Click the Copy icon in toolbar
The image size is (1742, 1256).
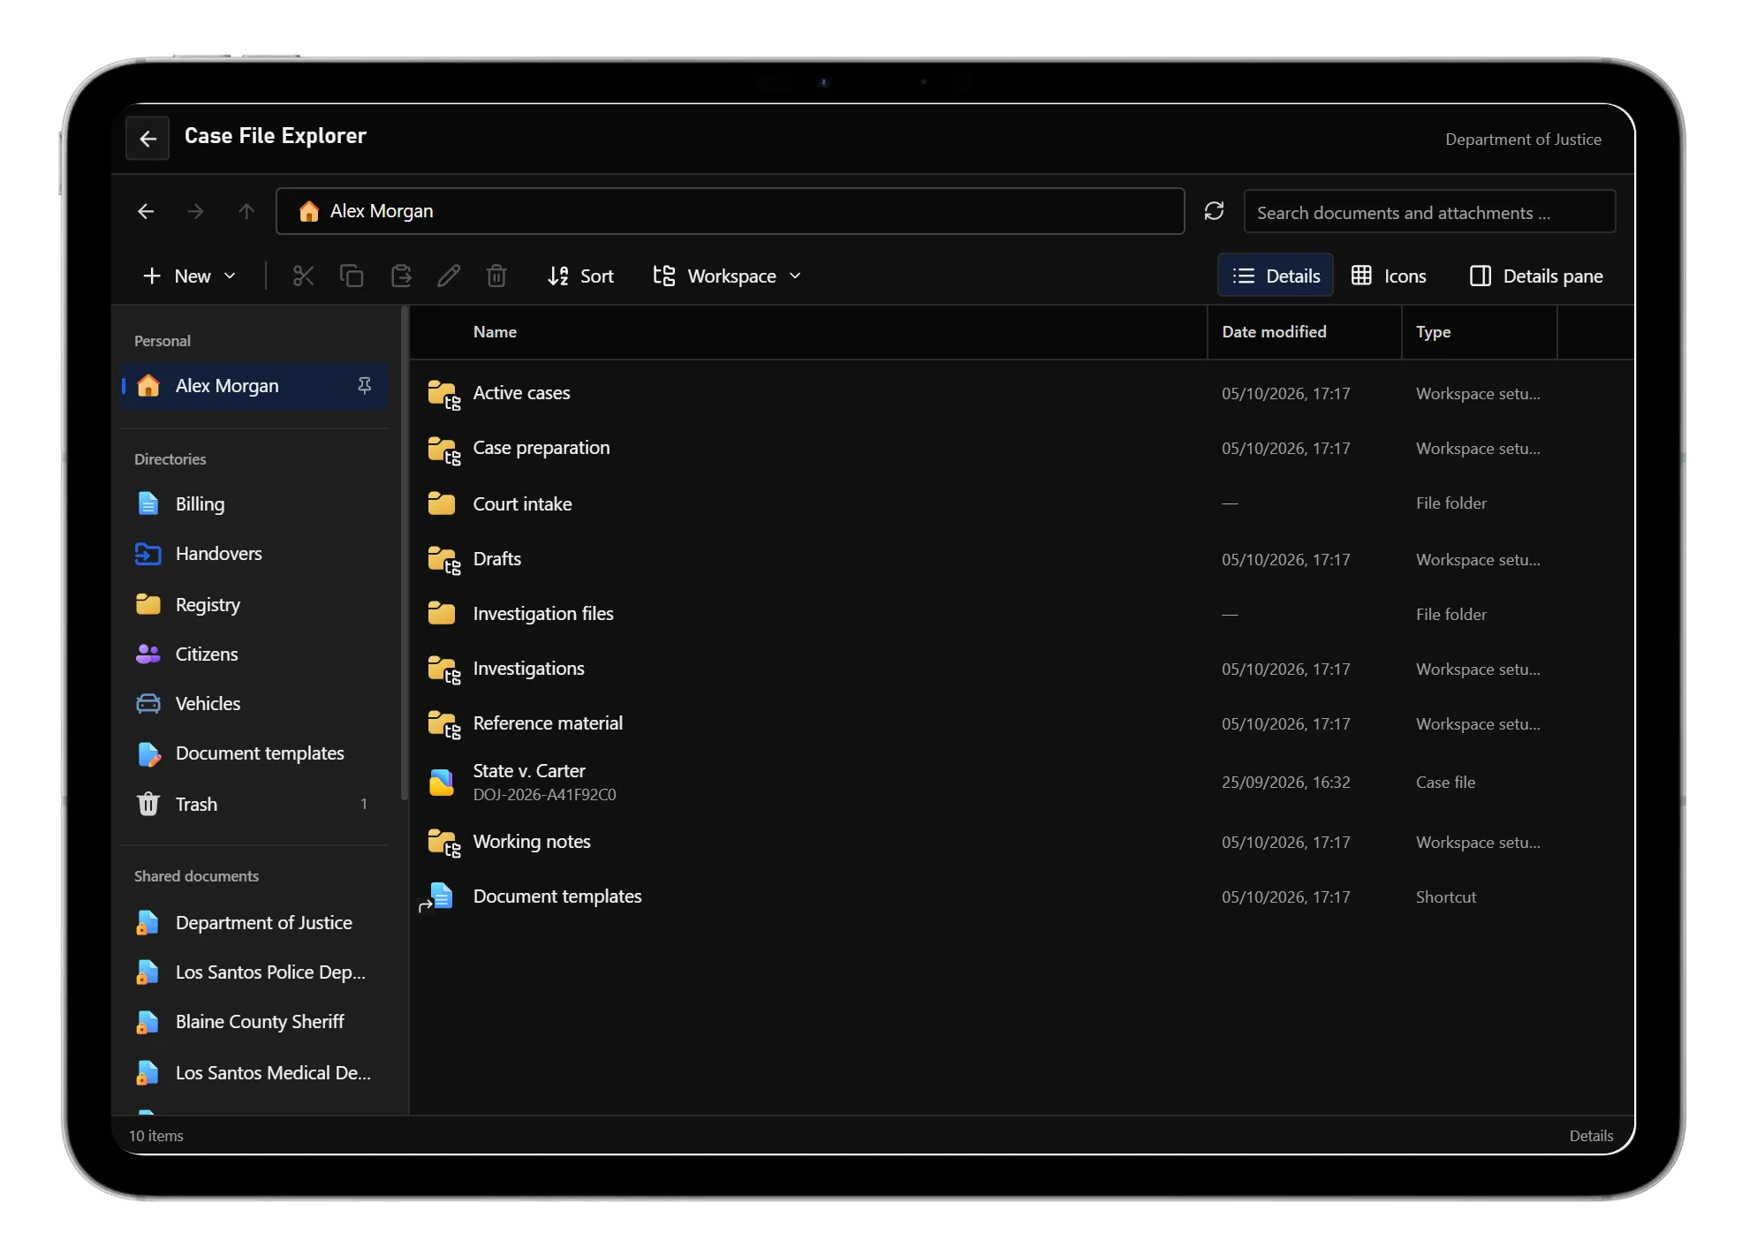[352, 276]
